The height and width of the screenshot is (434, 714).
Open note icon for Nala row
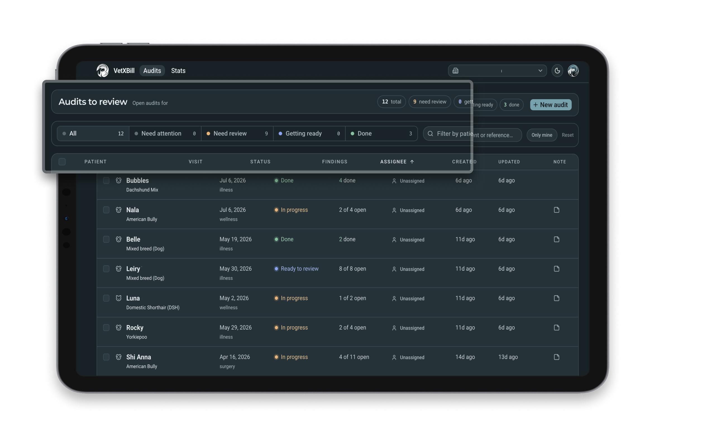[x=556, y=210]
